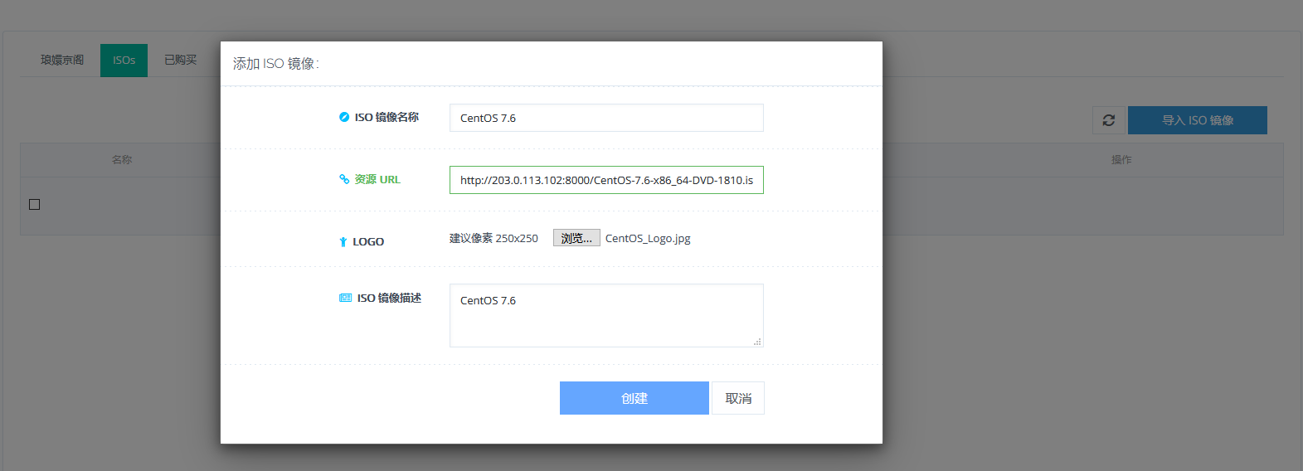The image size is (1303, 471).
Task: Click the resize grip of the description textarea
Action: coord(757,342)
